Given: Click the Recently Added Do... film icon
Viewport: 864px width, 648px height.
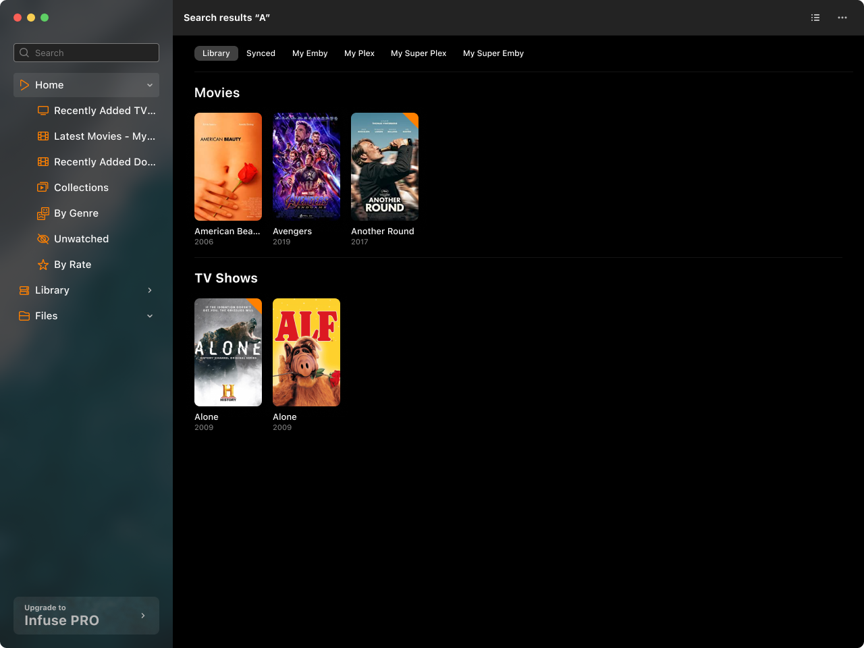Looking at the screenshot, I should (43, 162).
